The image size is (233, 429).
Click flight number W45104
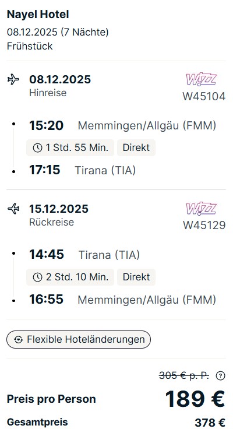[204, 97]
